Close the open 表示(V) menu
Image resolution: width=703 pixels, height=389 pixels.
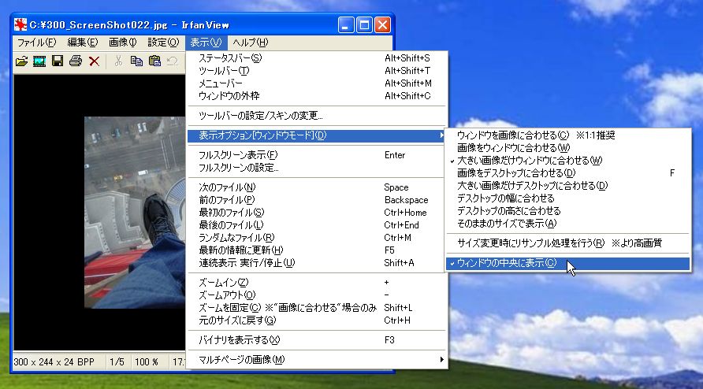206,43
